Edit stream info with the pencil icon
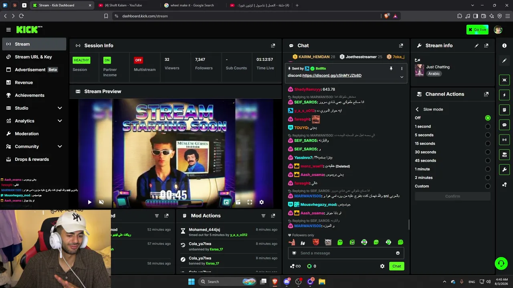The image size is (513, 288). coord(477,46)
